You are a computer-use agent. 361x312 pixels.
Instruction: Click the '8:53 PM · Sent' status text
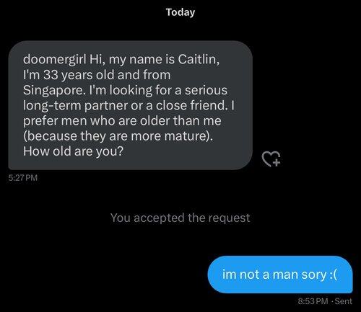click(x=325, y=301)
